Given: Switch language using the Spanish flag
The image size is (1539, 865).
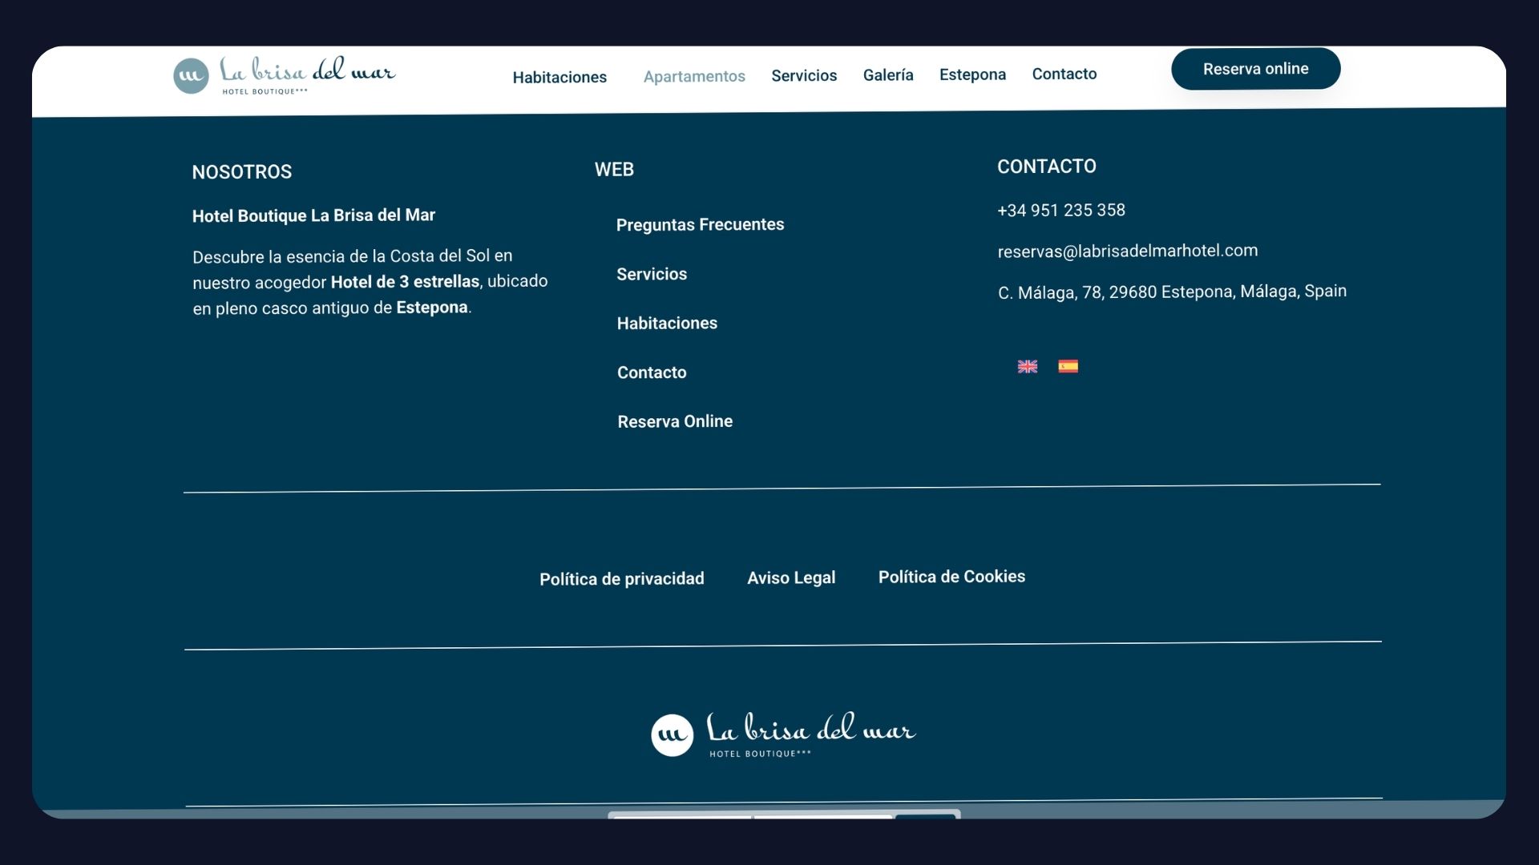Looking at the screenshot, I should [1068, 367].
